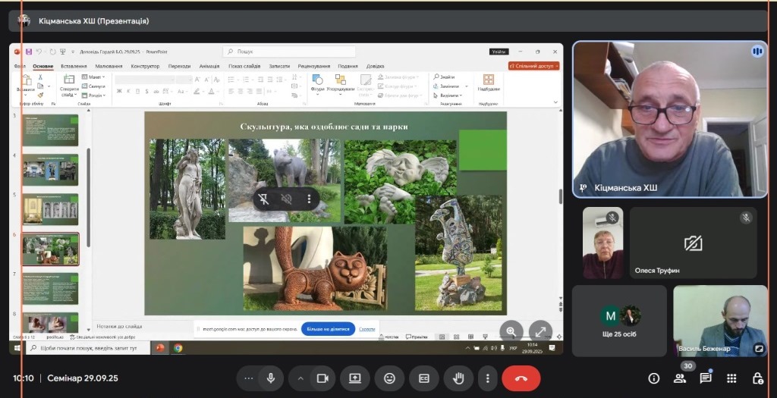Open the meeting details info icon
Viewport: 777px width, 398px height.
click(653, 378)
